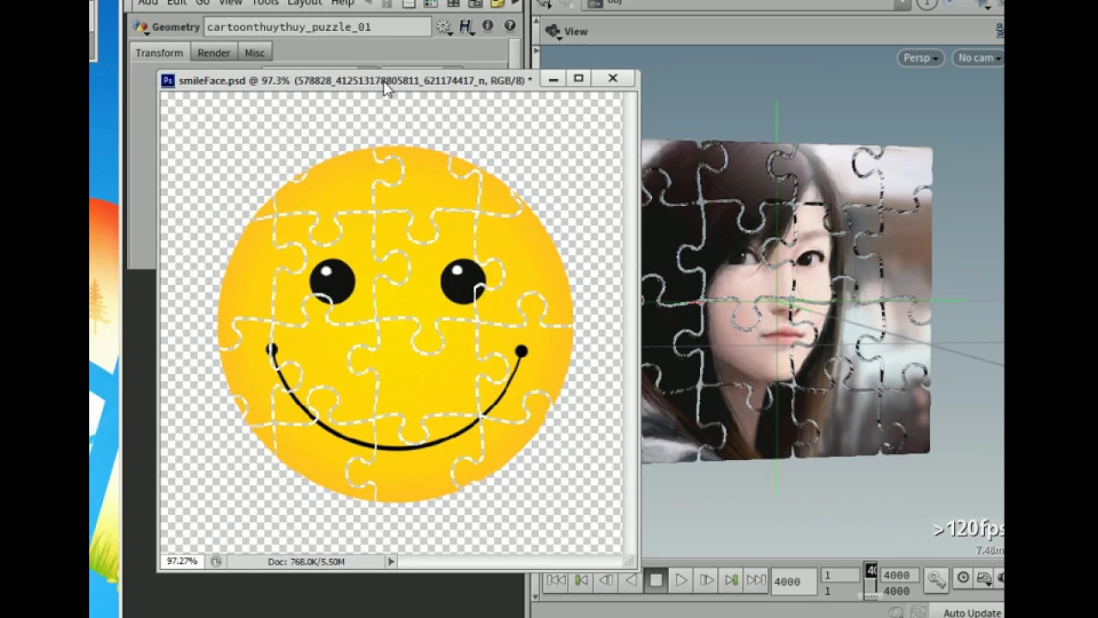This screenshot has width=1098, height=618.
Task: Select the Misc tab in parameters
Action: 255,53
